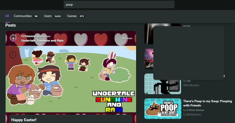Click the Users count badge 3,012

coord(58,16)
